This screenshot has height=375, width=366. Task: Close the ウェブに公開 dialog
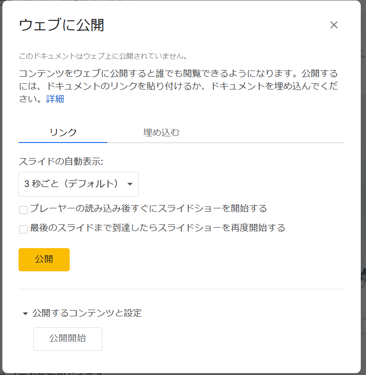[x=334, y=25]
